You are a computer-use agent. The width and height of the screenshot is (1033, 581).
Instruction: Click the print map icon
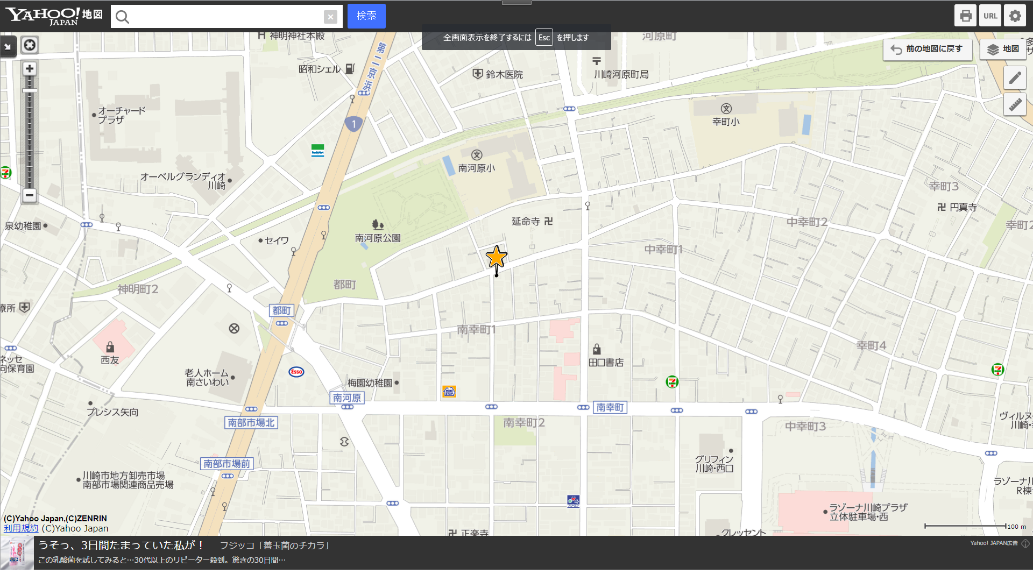click(965, 16)
